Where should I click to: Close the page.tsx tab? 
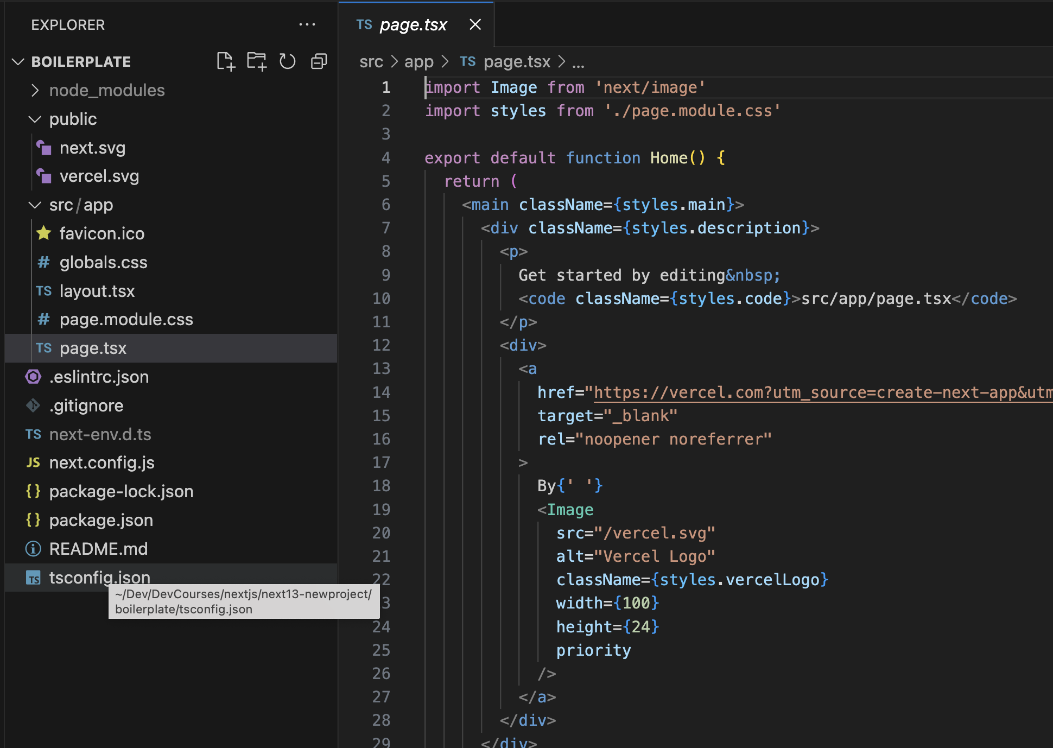pyautogui.click(x=475, y=24)
